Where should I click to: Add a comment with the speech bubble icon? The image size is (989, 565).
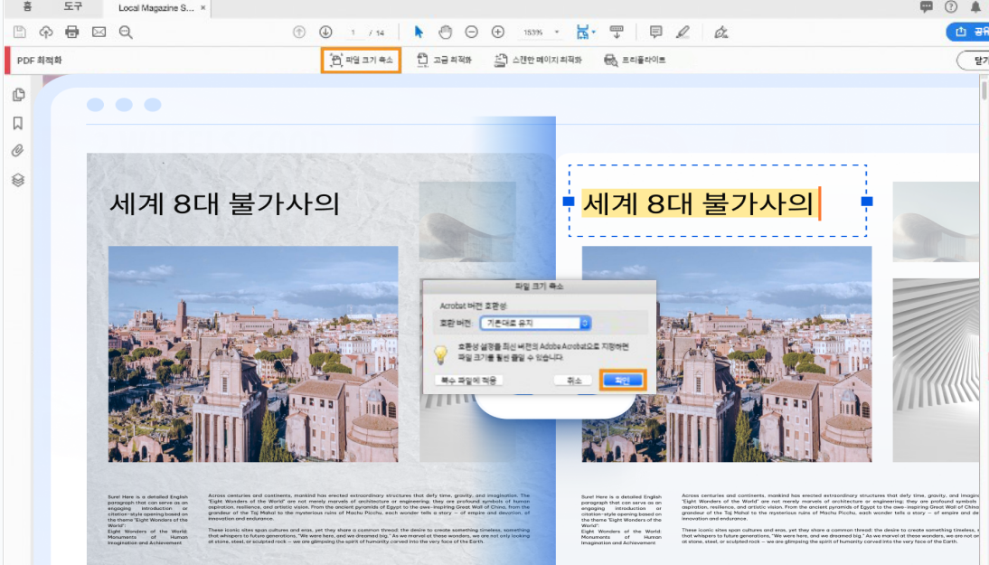click(655, 31)
